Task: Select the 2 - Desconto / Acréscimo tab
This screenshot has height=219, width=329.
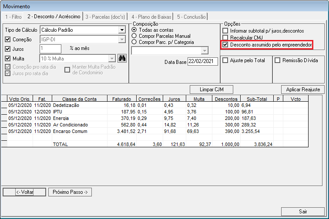Action: (x=54, y=17)
